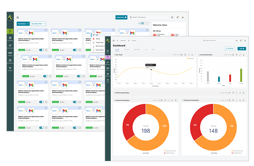The image size is (254, 166).
Task: Switch to grid view layout
Action: (143, 23)
